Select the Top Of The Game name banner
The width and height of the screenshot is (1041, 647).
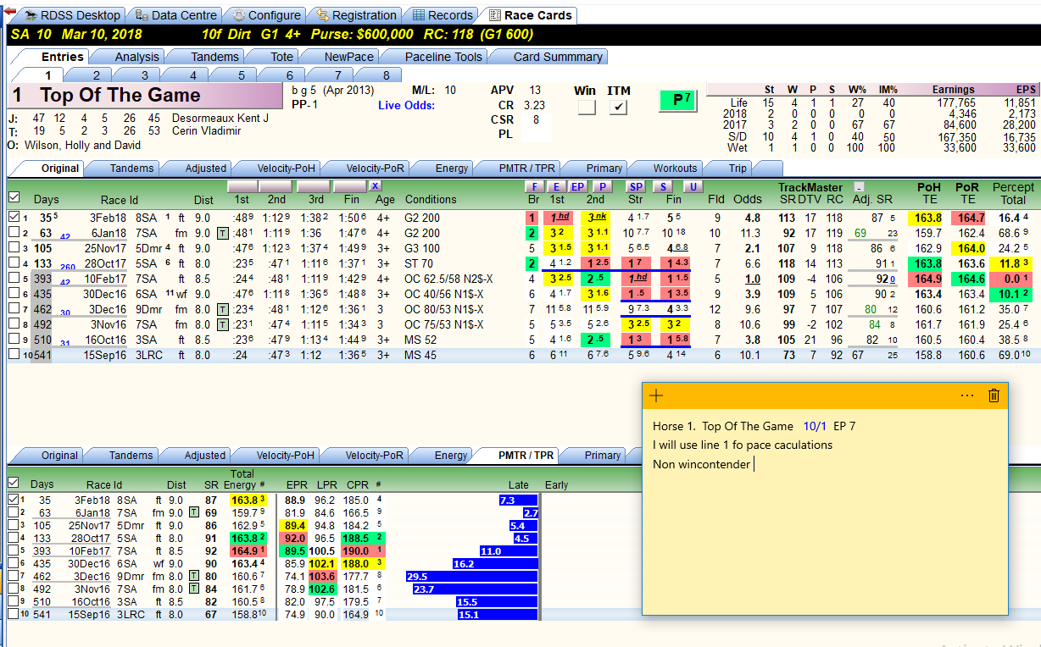click(144, 96)
